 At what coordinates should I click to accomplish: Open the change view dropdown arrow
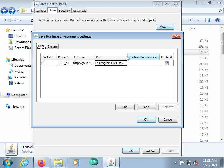198,20
